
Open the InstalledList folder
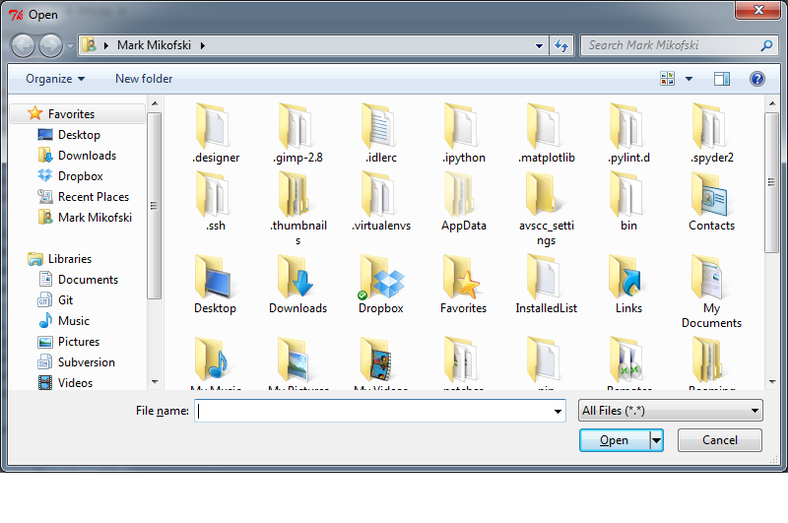[x=547, y=285]
